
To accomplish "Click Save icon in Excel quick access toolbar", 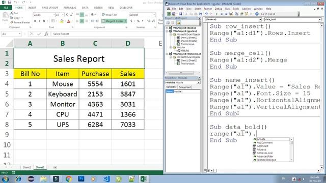I will 9,2.
